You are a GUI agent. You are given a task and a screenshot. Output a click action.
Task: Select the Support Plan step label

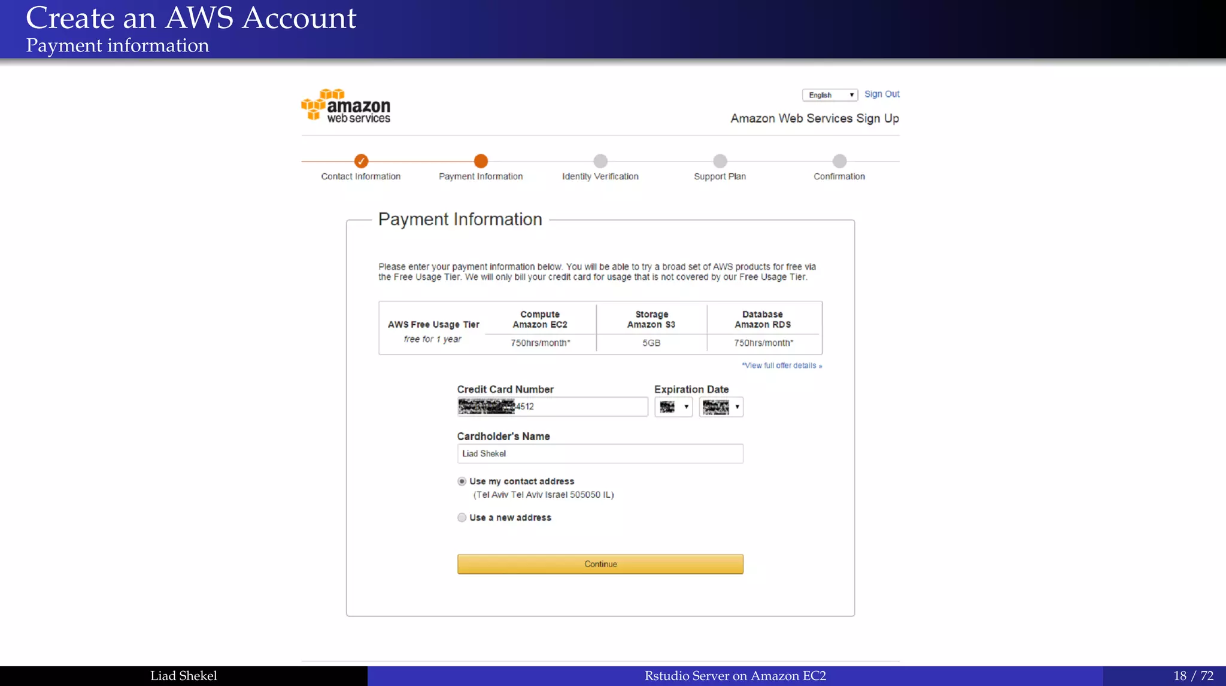(720, 176)
